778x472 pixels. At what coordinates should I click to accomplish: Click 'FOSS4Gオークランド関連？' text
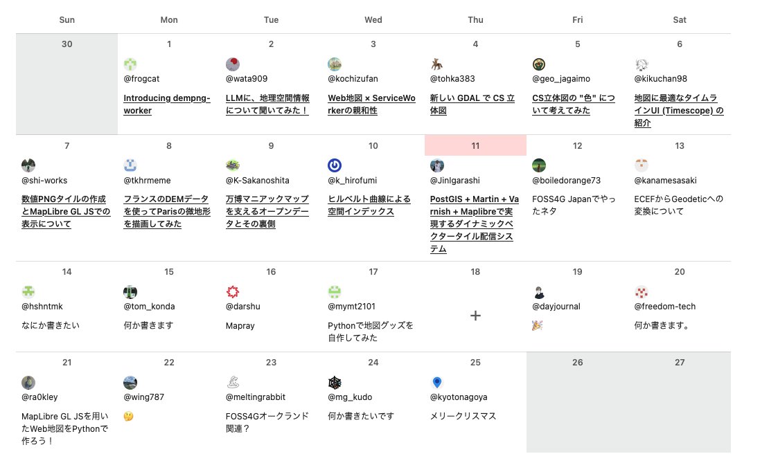pos(267,422)
